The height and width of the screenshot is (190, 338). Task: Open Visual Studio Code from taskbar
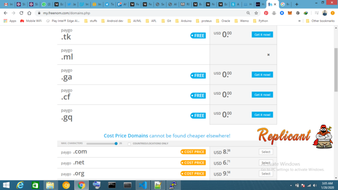point(143,185)
